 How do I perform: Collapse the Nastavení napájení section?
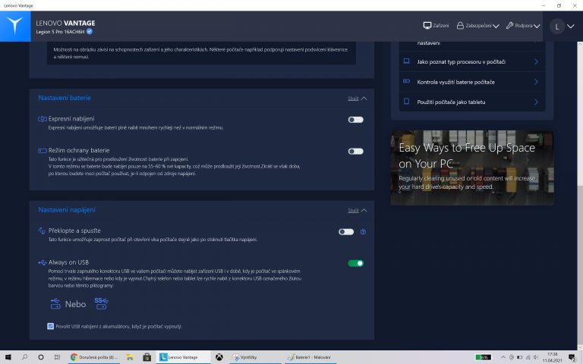(357, 210)
